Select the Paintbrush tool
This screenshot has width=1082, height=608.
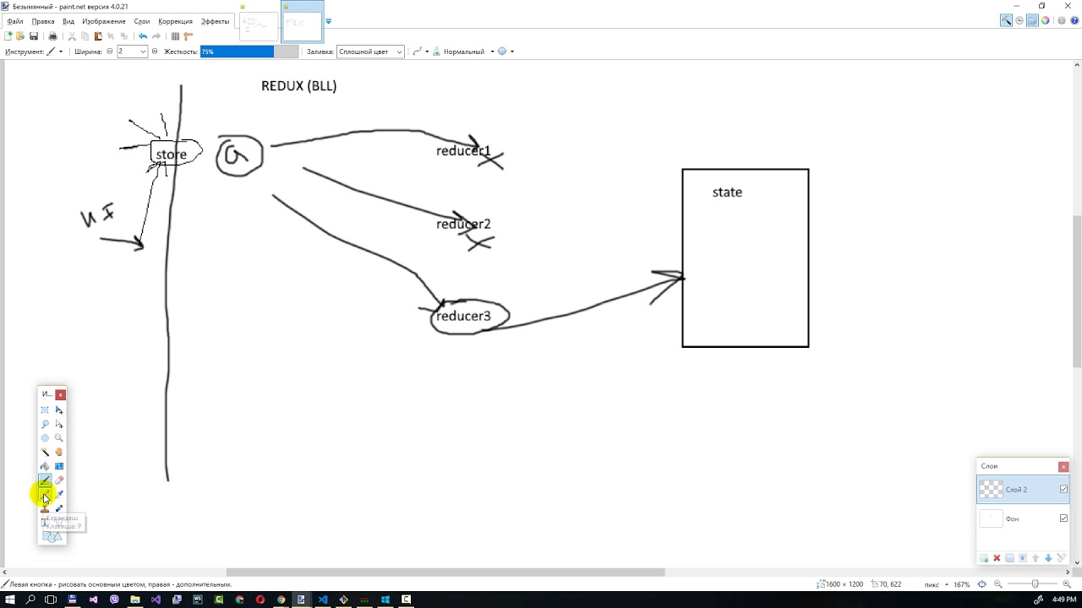pyautogui.click(x=45, y=480)
